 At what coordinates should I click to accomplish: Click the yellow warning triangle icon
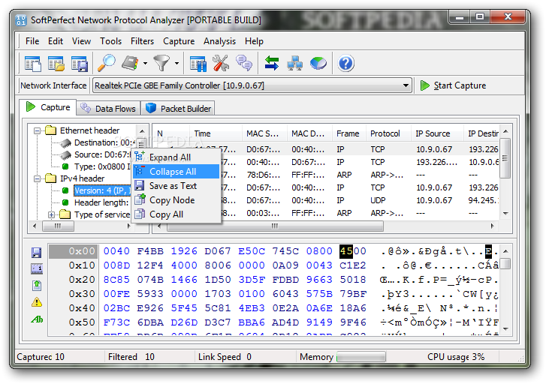coord(37,302)
